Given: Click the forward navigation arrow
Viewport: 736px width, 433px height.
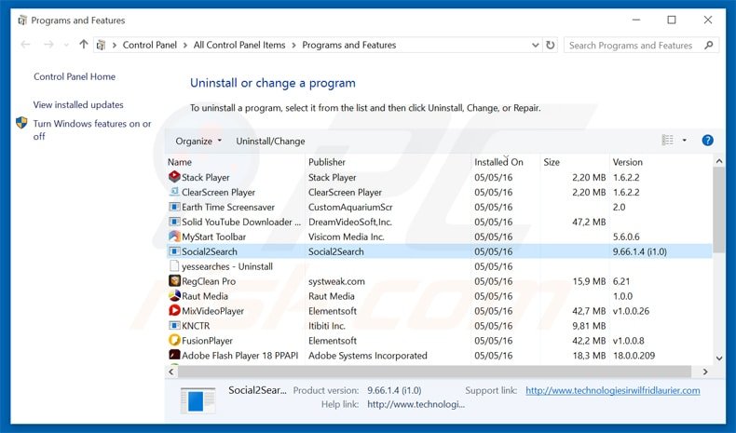Looking at the screenshot, I should pos(48,45).
